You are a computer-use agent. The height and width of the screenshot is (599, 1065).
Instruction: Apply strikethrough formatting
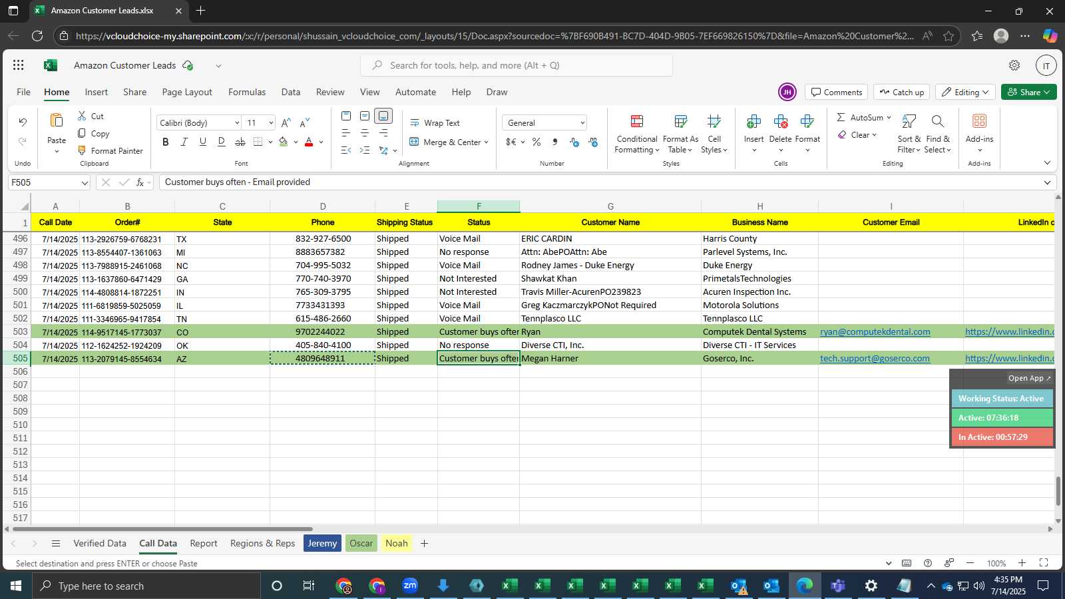(x=240, y=142)
